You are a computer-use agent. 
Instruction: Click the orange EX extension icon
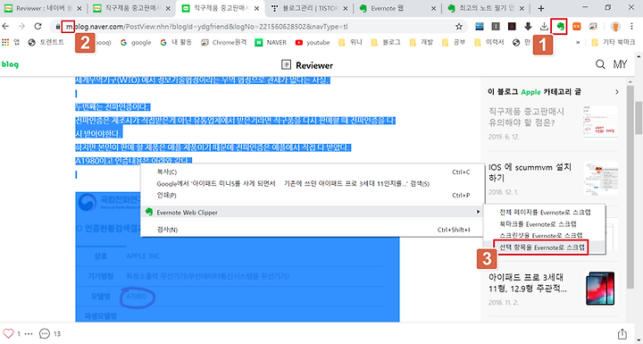[x=577, y=27]
